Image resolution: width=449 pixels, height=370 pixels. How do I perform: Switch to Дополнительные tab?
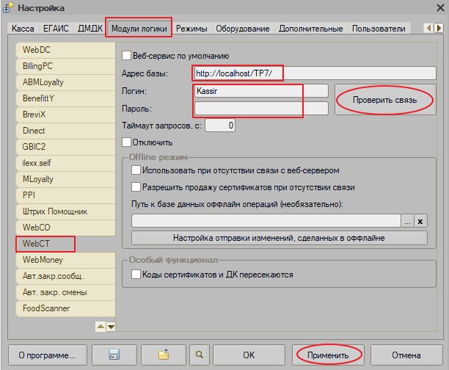pyautogui.click(x=310, y=29)
